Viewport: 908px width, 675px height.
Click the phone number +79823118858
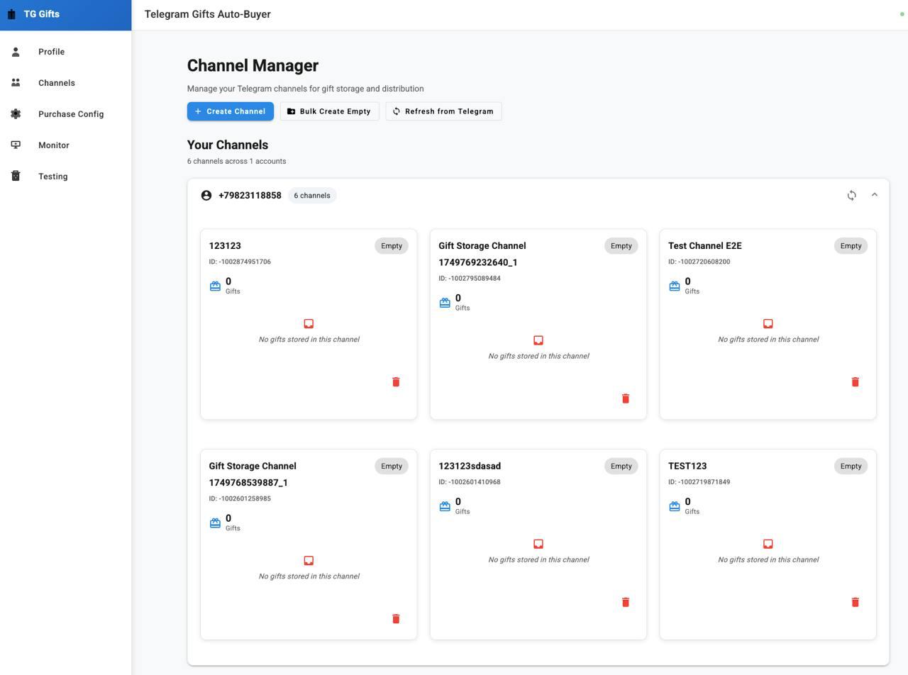pyautogui.click(x=250, y=196)
